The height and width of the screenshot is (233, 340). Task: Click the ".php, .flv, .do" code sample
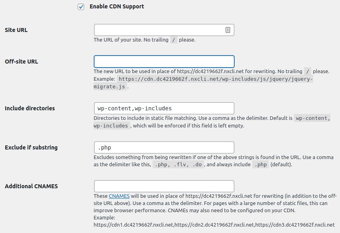click(178, 165)
